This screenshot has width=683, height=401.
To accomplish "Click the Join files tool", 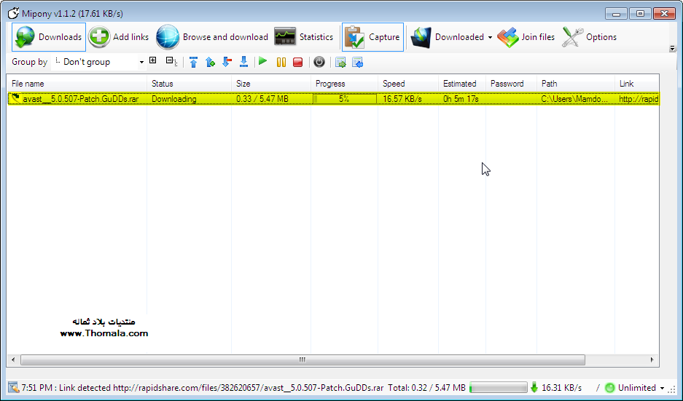I will 526,37.
